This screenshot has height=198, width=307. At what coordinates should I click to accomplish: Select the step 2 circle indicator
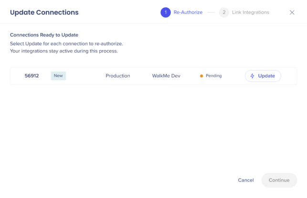(224, 12)
